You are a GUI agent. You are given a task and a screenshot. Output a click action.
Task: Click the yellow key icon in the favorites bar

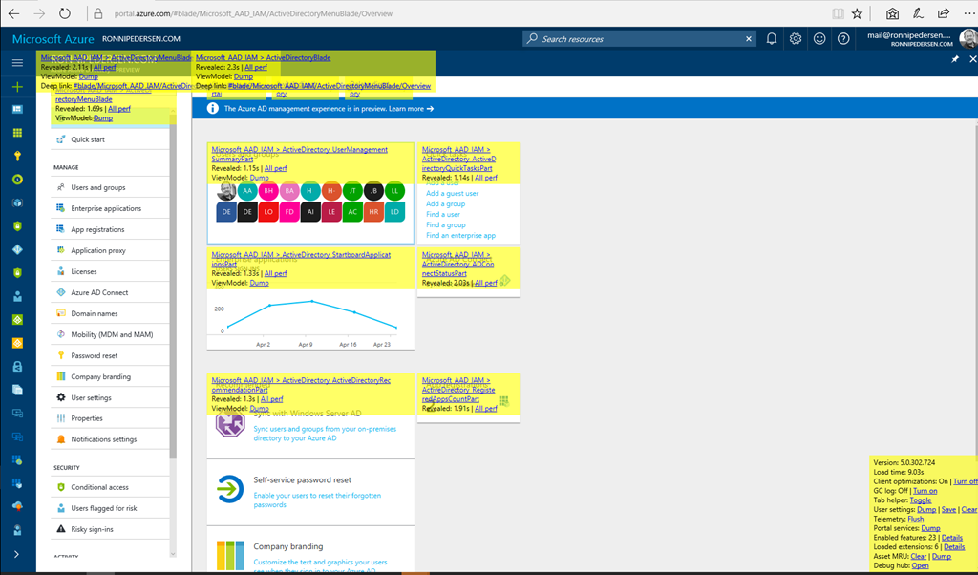click(x=17, y=156)
